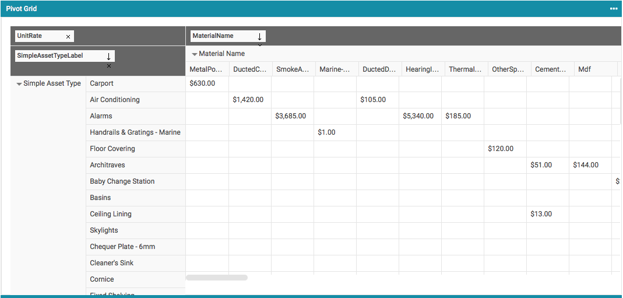Click the MetalPo... column header
Image resolution: width=623 pixels, height=298 pixels.
207,69
